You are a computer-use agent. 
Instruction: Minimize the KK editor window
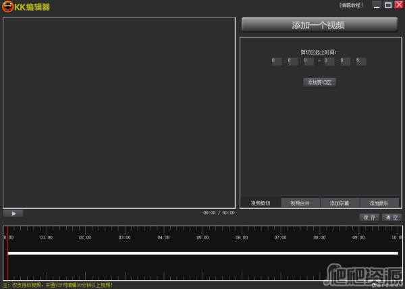point(376,5)
